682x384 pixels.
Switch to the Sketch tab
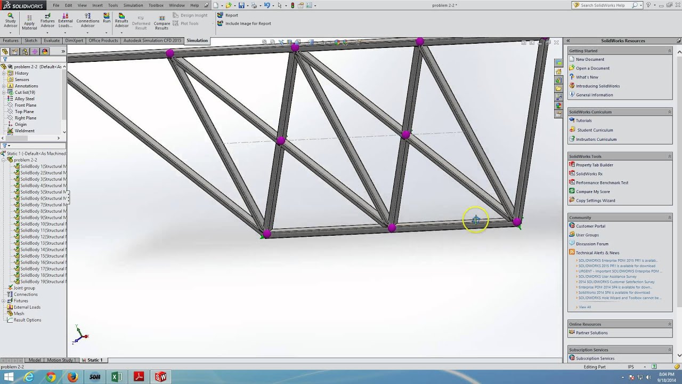[x=31, y=41]
